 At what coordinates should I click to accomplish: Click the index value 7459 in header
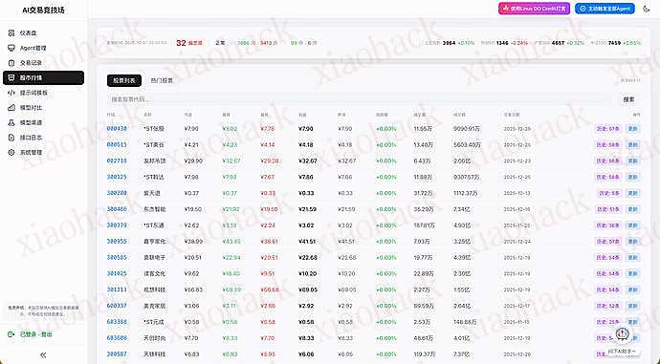click(x=614, y=43)
